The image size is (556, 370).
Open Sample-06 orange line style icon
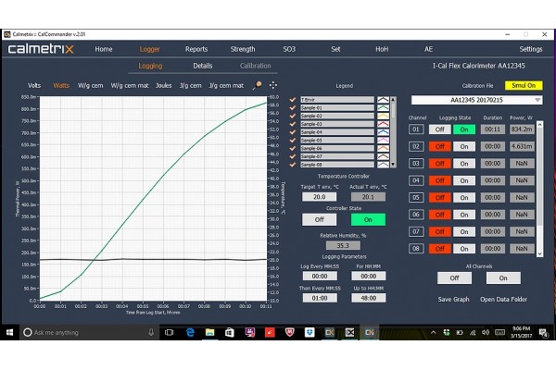click(383, 148)
